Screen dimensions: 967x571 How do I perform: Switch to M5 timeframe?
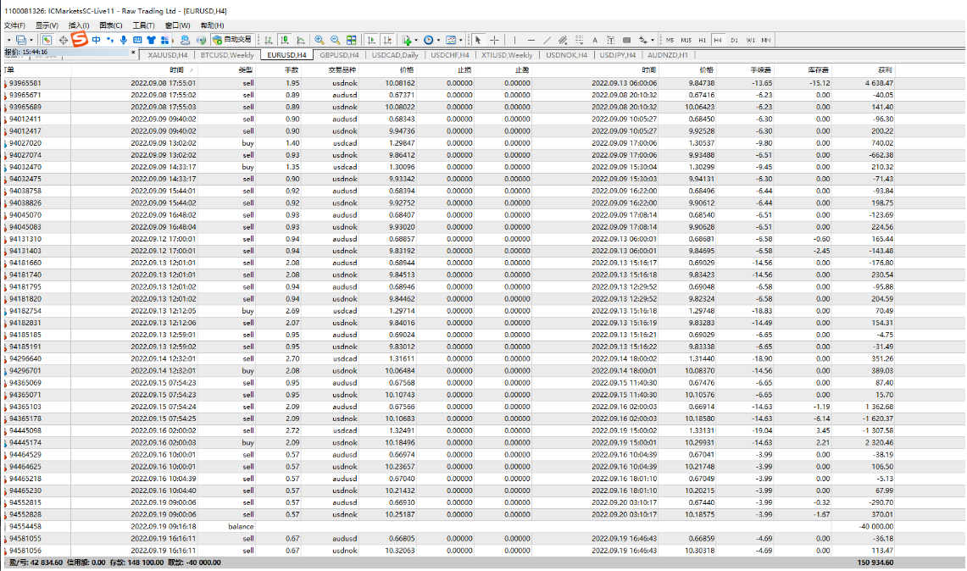click(x=670, y=40)
